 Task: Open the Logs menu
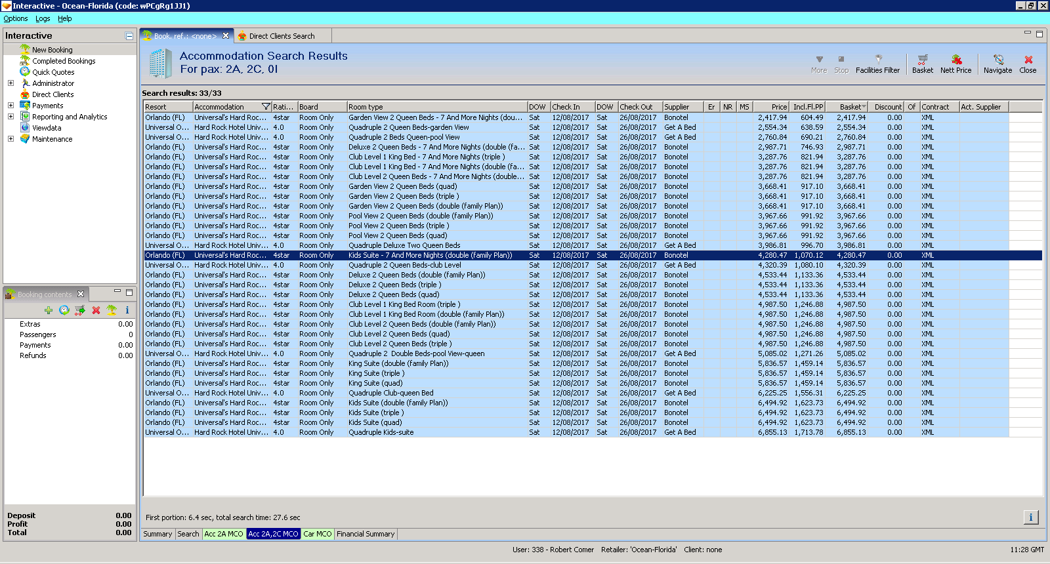[x=43, y=18]
